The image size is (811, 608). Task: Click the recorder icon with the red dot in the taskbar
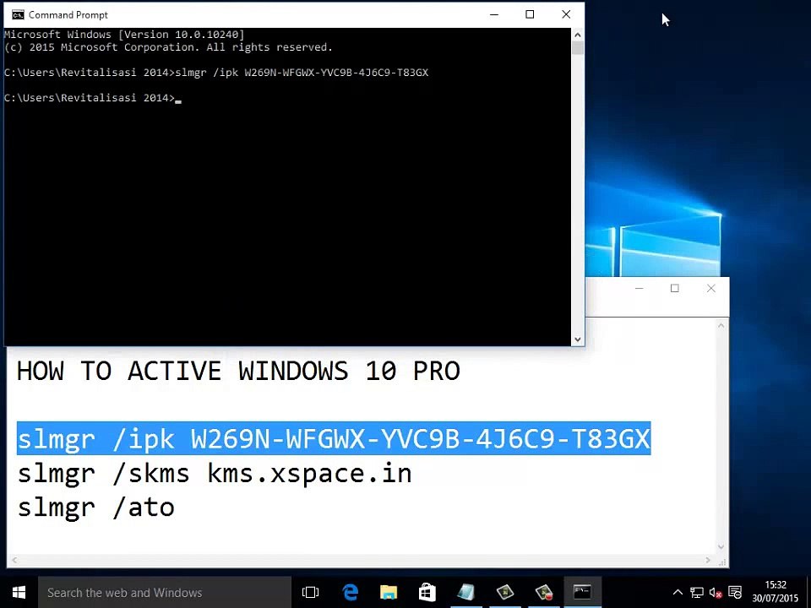pyautogui.click(x=544, y=593)
